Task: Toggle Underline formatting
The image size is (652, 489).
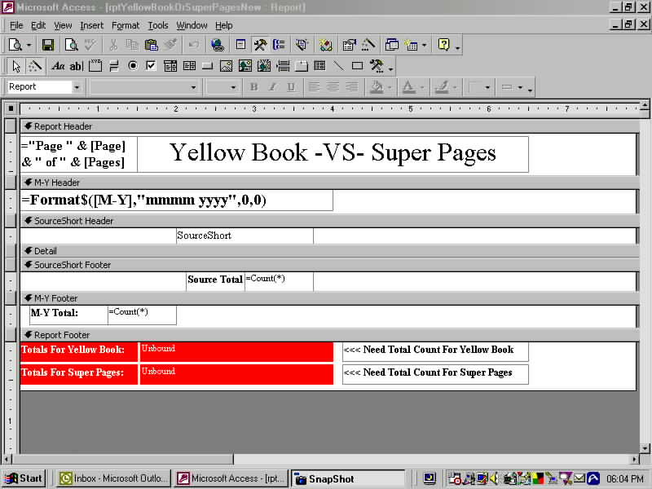Action: pyautogui.click(x=291, y=87)
